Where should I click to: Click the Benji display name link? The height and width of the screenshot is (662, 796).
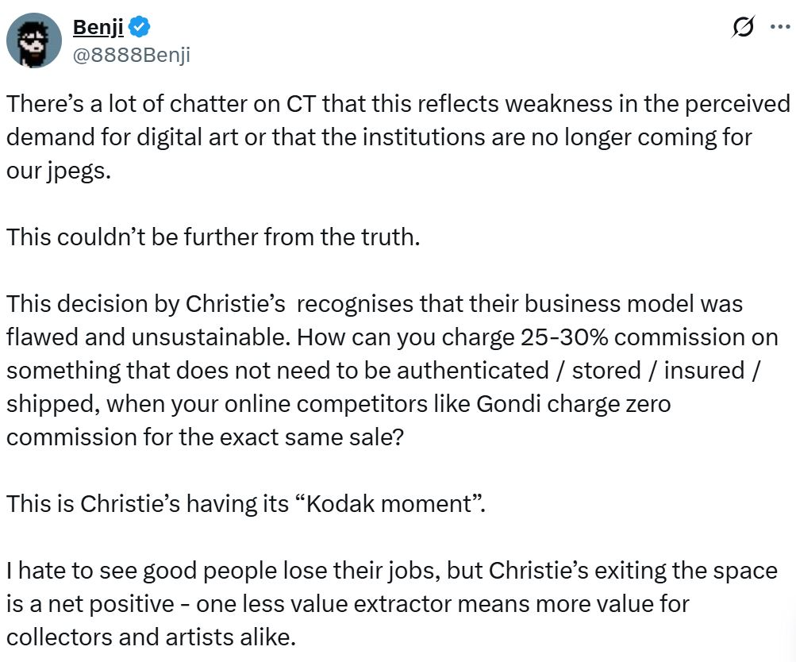click(x=98, y=28)
